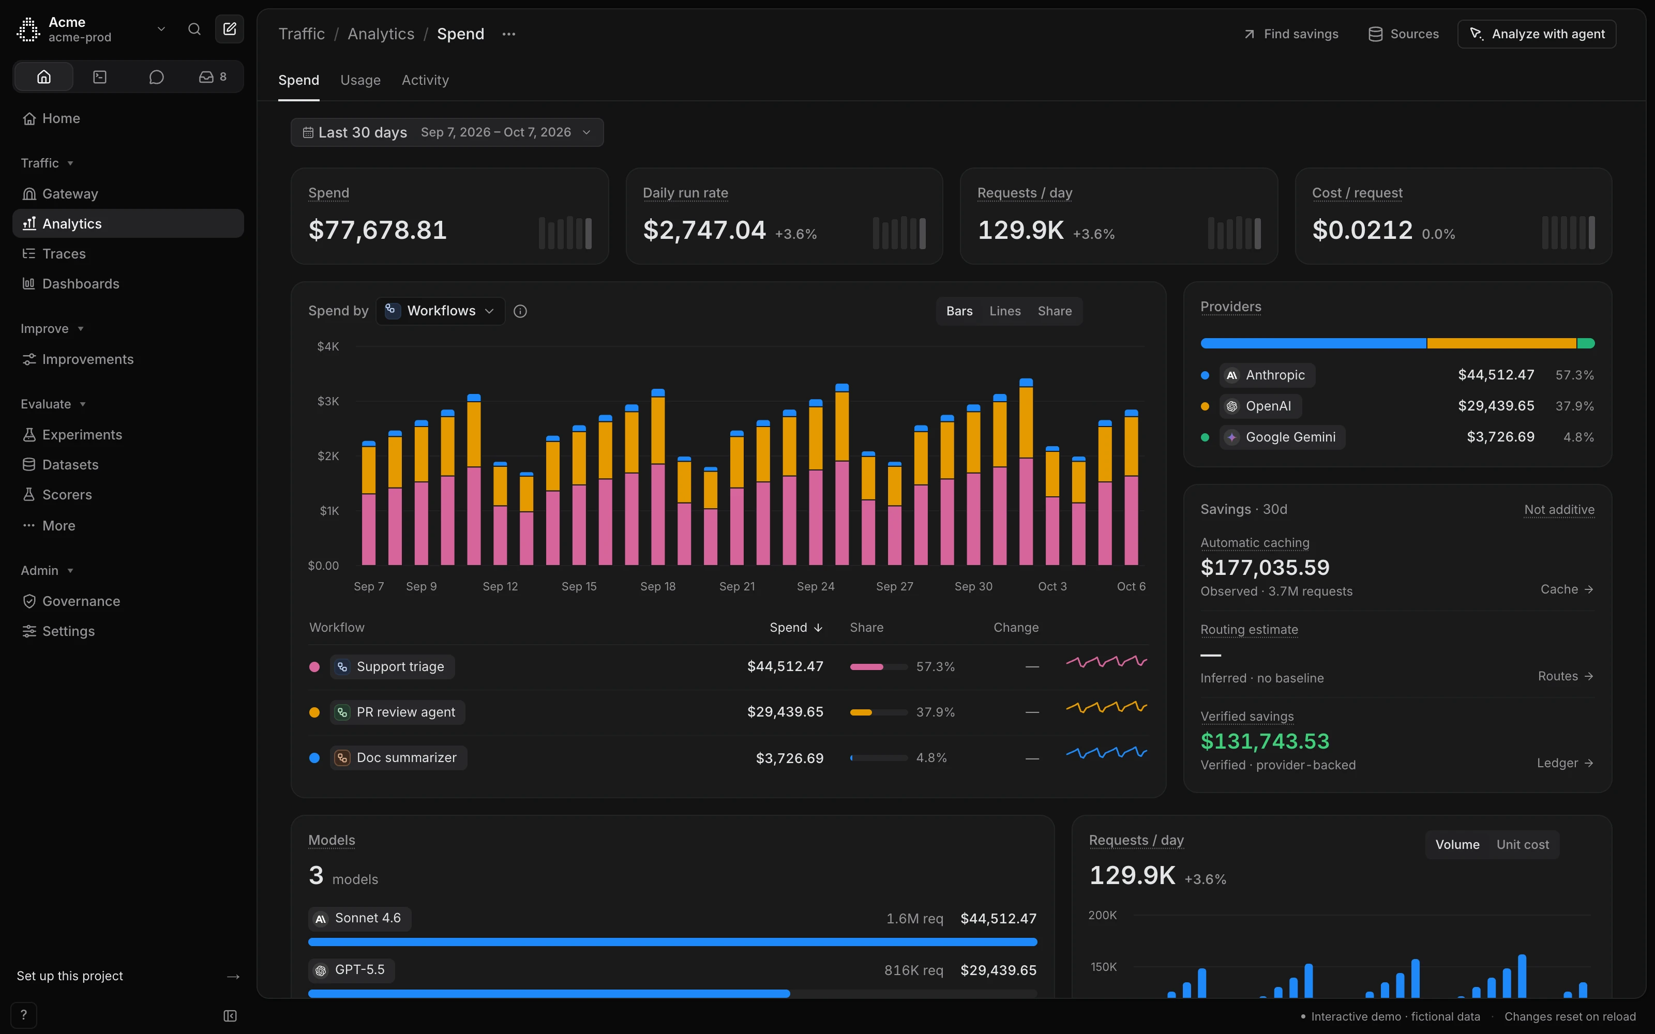Click the Providers share bar's orange OpenAI segment

click(1502, 343)
